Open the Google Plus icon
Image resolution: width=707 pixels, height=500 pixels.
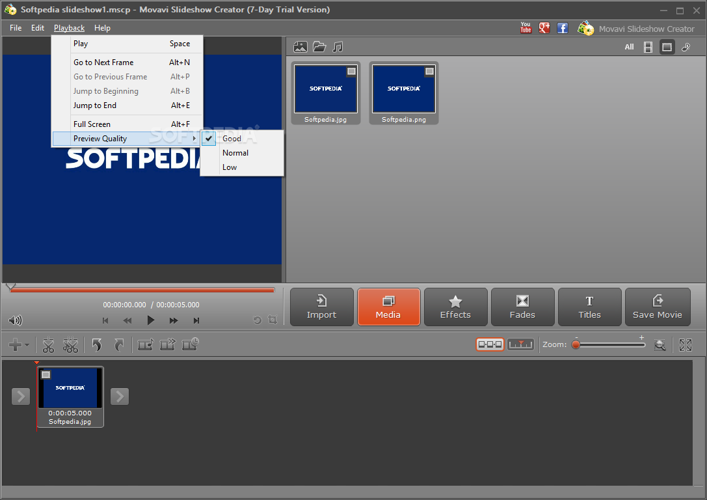click(544, 28)
